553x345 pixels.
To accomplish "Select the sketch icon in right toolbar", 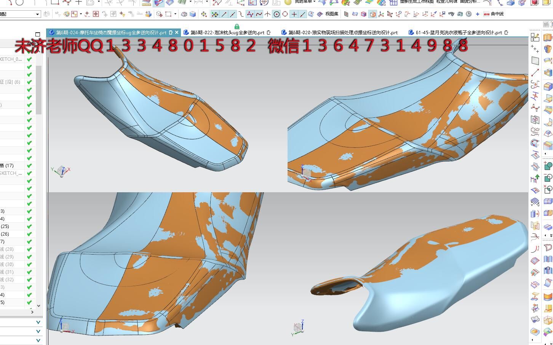I will pos(535,37).
